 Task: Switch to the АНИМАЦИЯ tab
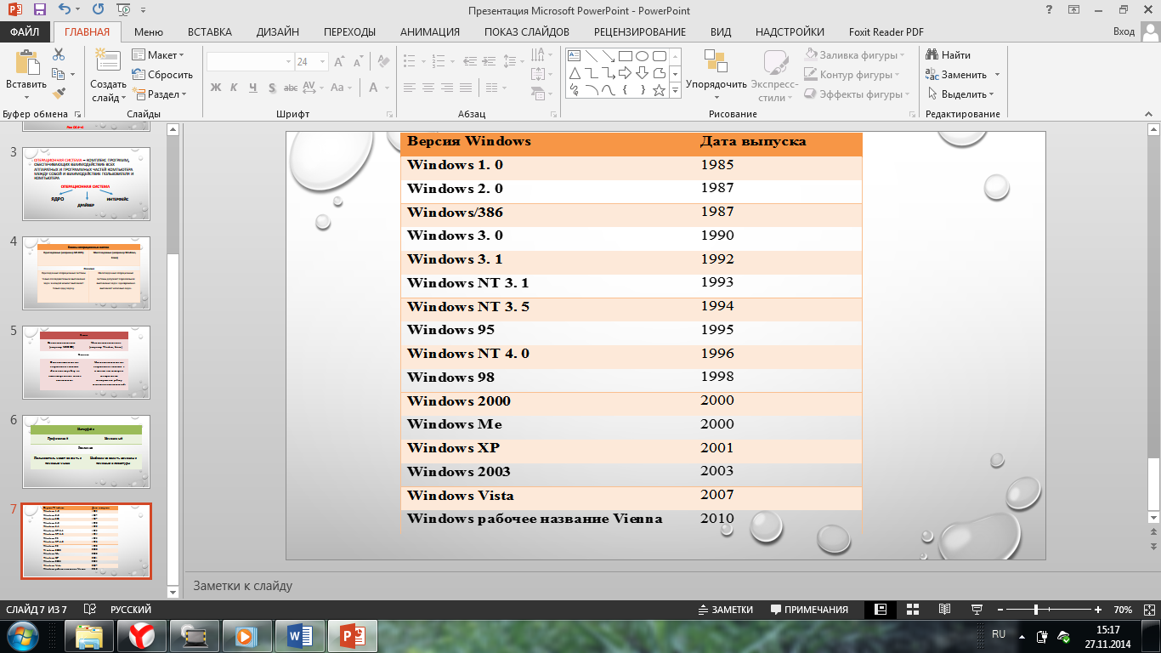(430, 32)
